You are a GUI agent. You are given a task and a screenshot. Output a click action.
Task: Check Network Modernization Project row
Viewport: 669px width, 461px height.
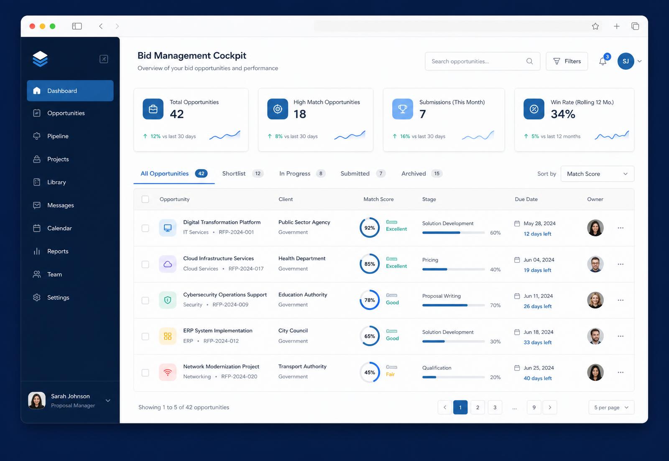click(145, 372)
